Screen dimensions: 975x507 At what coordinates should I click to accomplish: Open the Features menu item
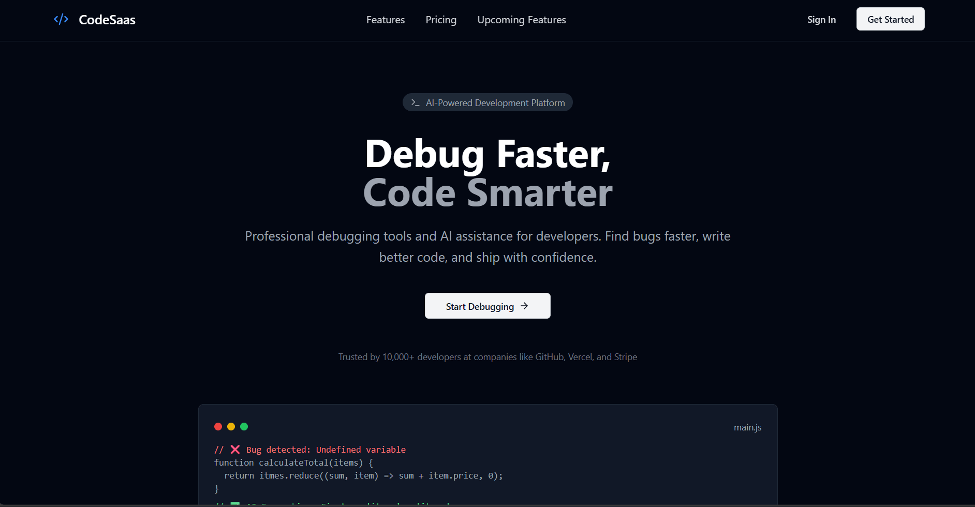pos(385,20)
